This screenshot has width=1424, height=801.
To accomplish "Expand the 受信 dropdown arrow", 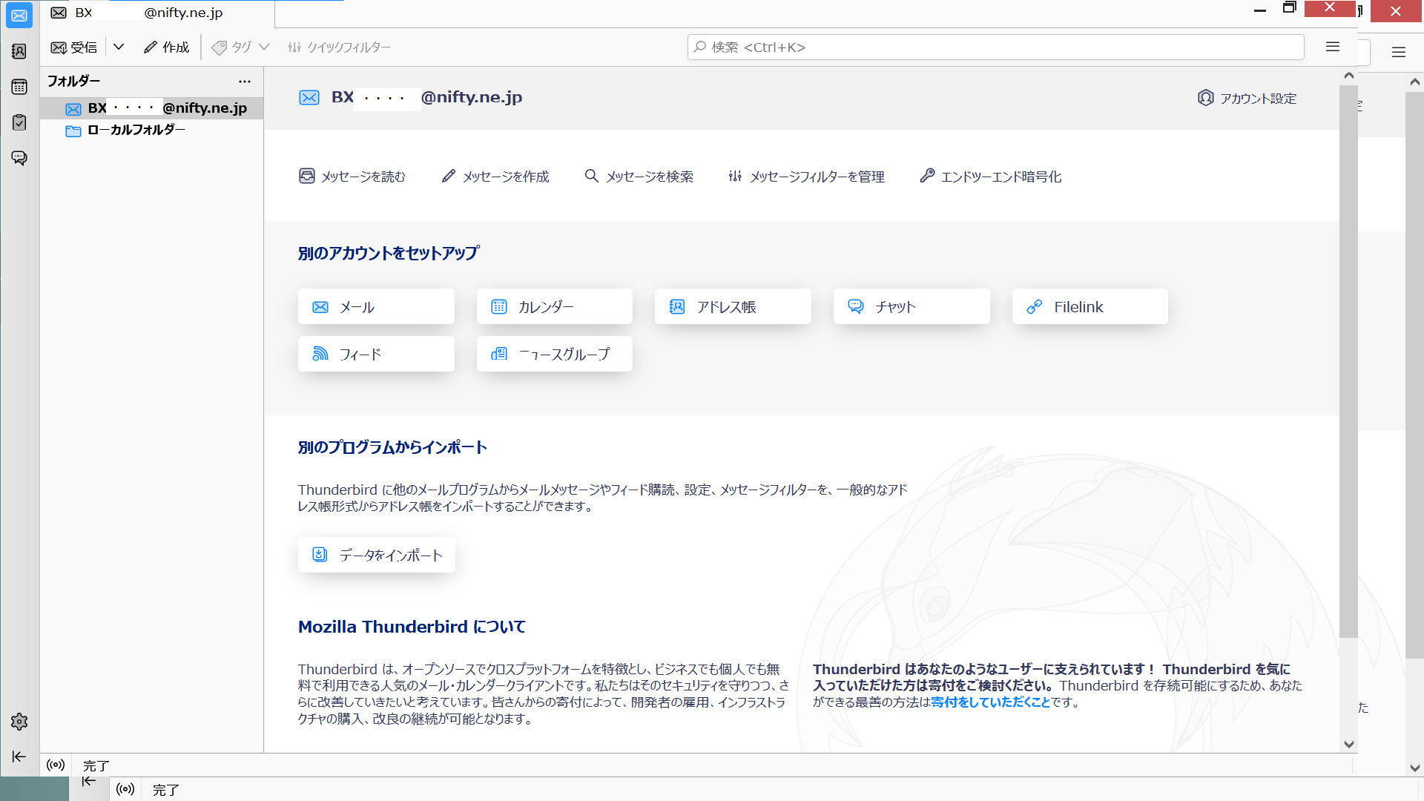I will (119, 47).
